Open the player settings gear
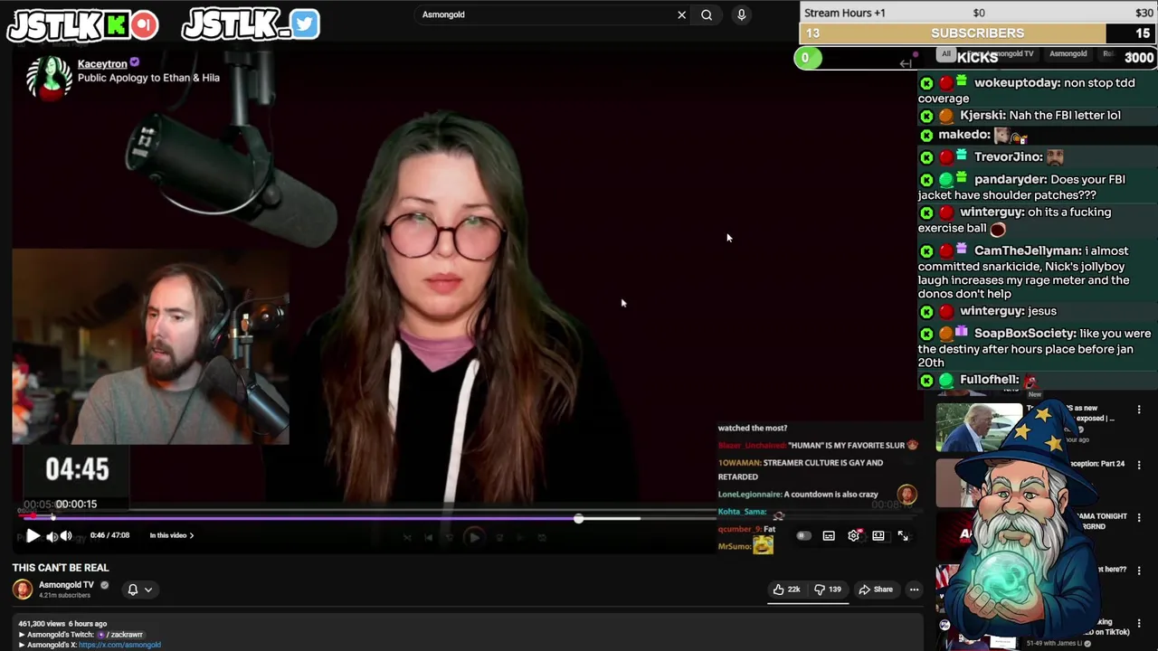Screen dimensions: 1158x651 click(x=853, y=536)
